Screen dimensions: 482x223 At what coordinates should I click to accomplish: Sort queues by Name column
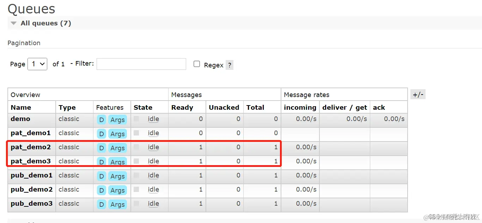[x=21, y=108]
